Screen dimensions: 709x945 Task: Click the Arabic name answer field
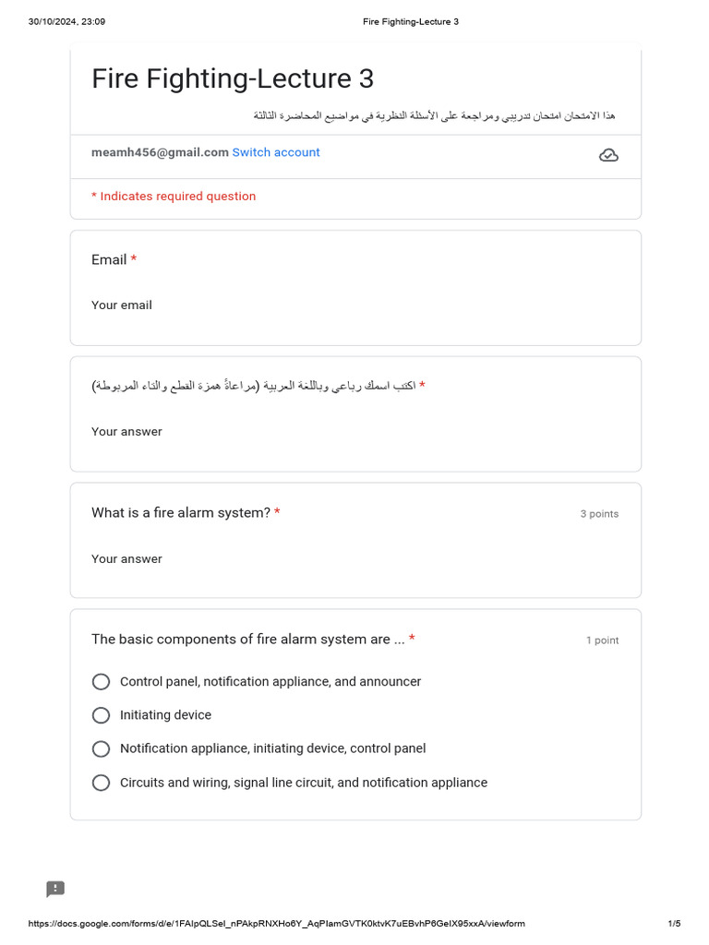126,432
